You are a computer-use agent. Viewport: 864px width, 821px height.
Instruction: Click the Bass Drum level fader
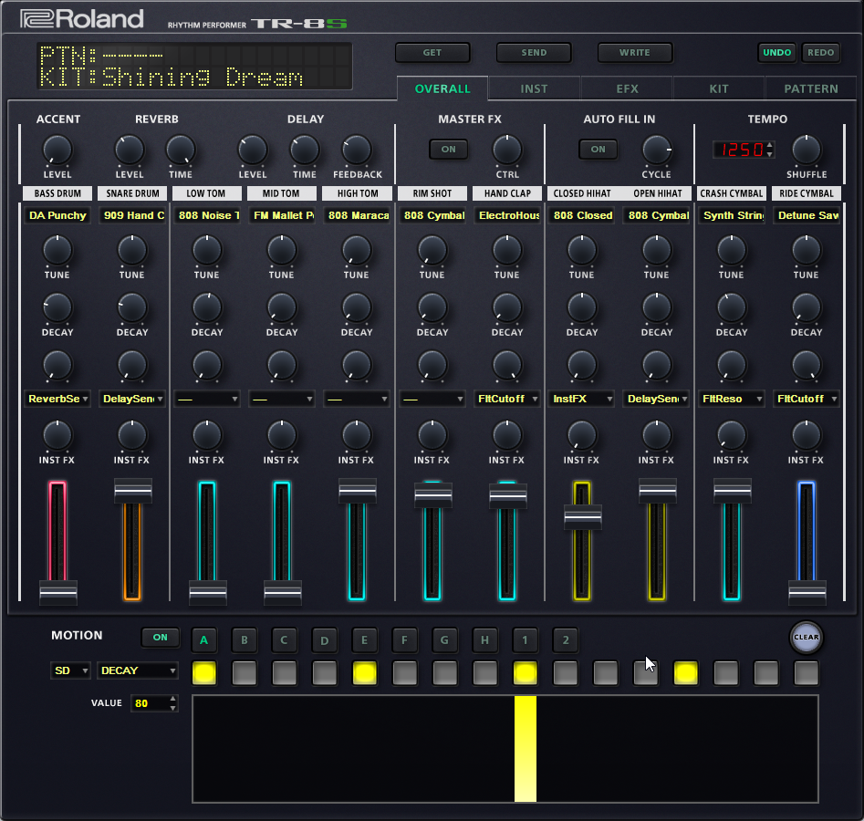point(57,593)
